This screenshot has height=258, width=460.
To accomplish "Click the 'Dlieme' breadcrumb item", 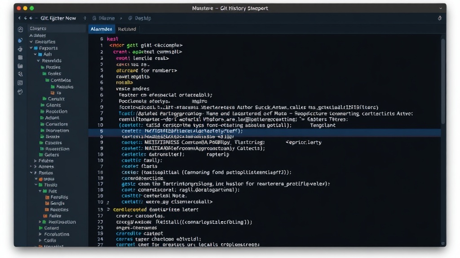I will click(x=106, y=18).
